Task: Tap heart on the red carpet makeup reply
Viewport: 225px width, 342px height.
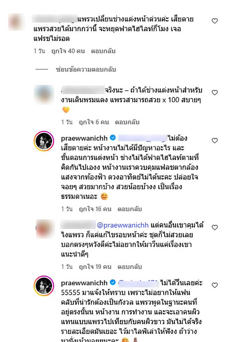Action: click(x=215, y=92)
